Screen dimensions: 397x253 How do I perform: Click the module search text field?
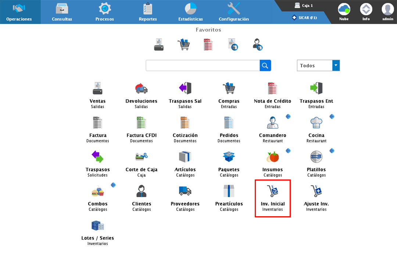pos(203,65)
